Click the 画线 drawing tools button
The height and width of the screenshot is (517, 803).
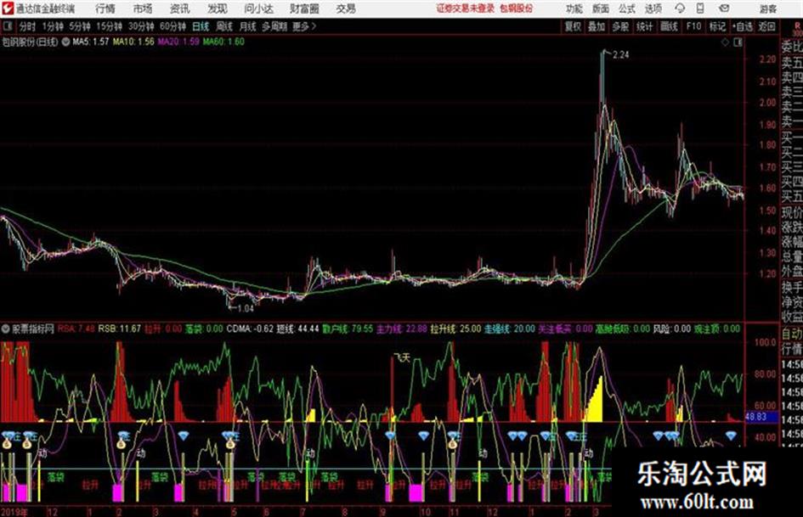coord(669,26)
